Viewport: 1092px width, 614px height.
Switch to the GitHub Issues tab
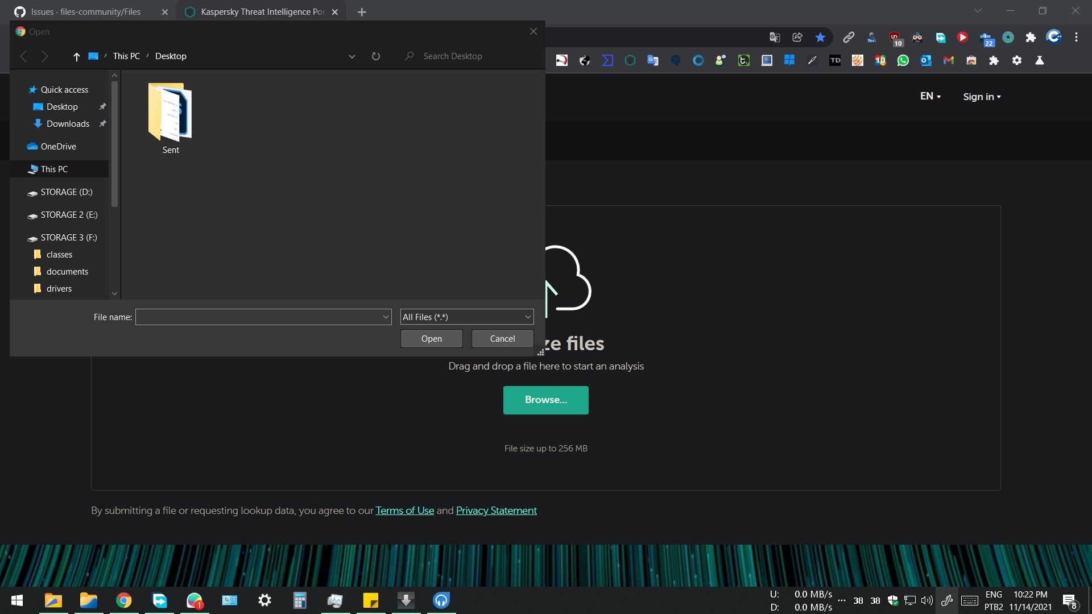coord(85,11)
